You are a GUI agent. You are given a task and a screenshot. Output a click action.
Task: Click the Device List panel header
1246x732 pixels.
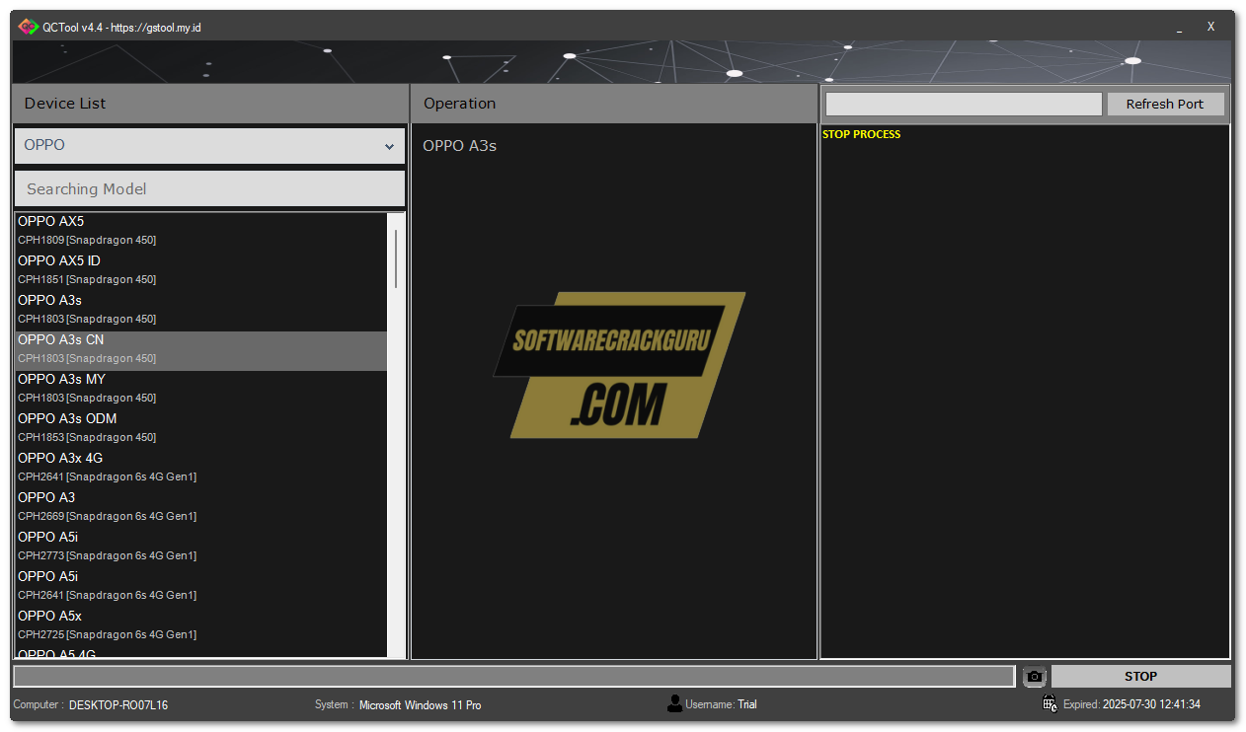point(209,104)
